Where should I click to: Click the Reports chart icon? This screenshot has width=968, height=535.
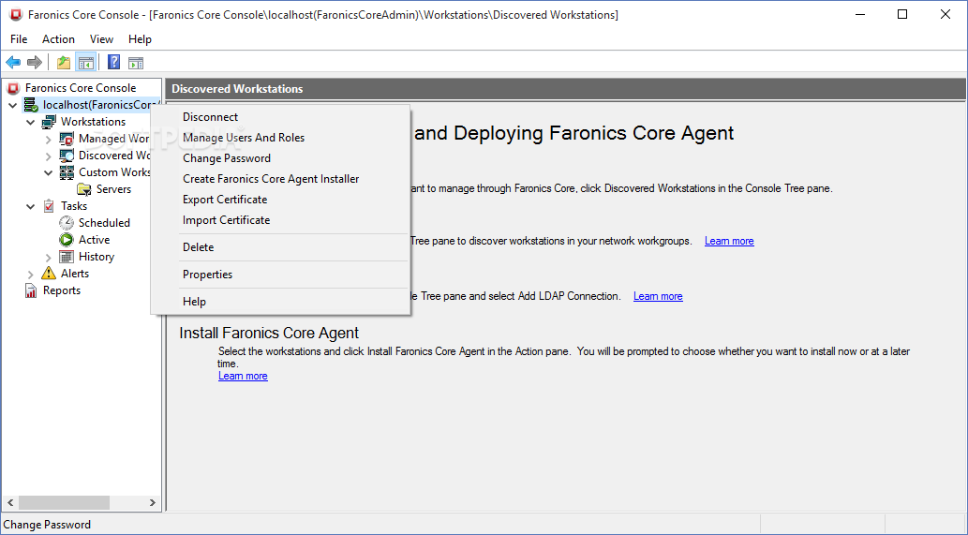click(31, 290)
